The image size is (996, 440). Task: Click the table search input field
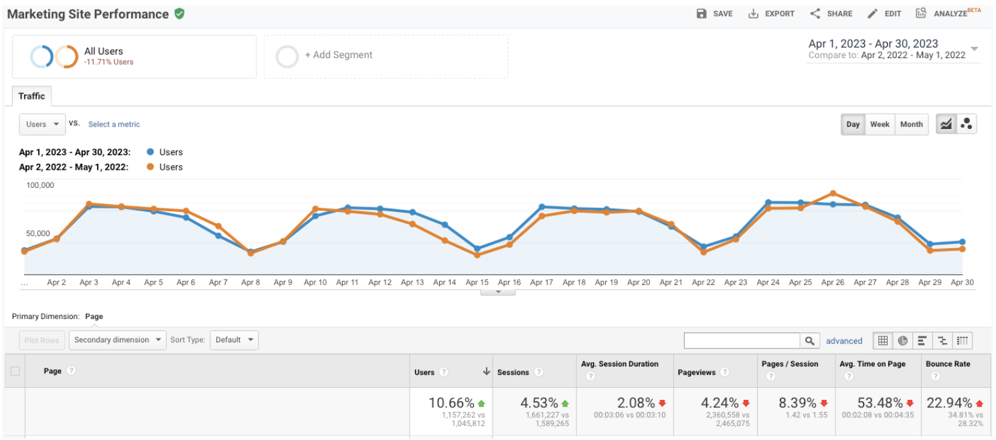pos(742,341)
